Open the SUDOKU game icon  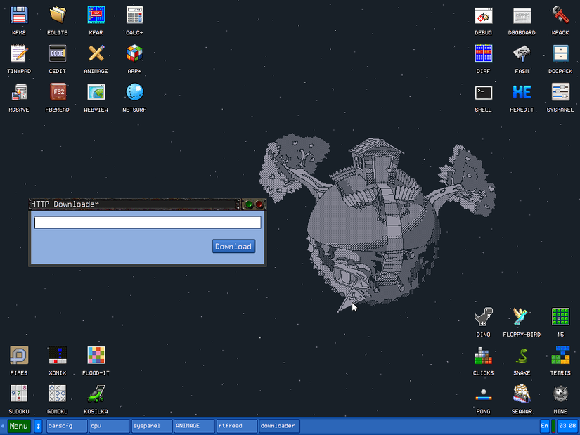[x=20, y=394]
